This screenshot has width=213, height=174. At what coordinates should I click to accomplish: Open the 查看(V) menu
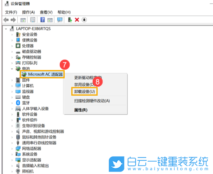pyautogui.click(x=46, y=12)
